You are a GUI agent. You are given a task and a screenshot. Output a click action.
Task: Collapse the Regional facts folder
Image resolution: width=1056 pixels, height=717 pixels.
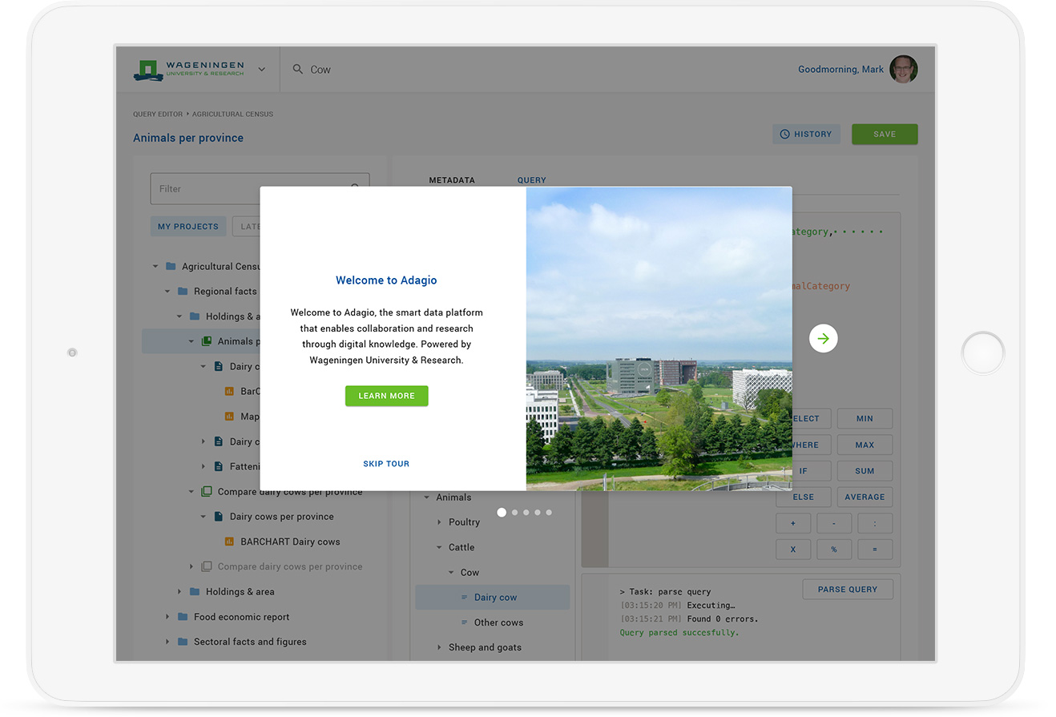(x=167, y=292)
